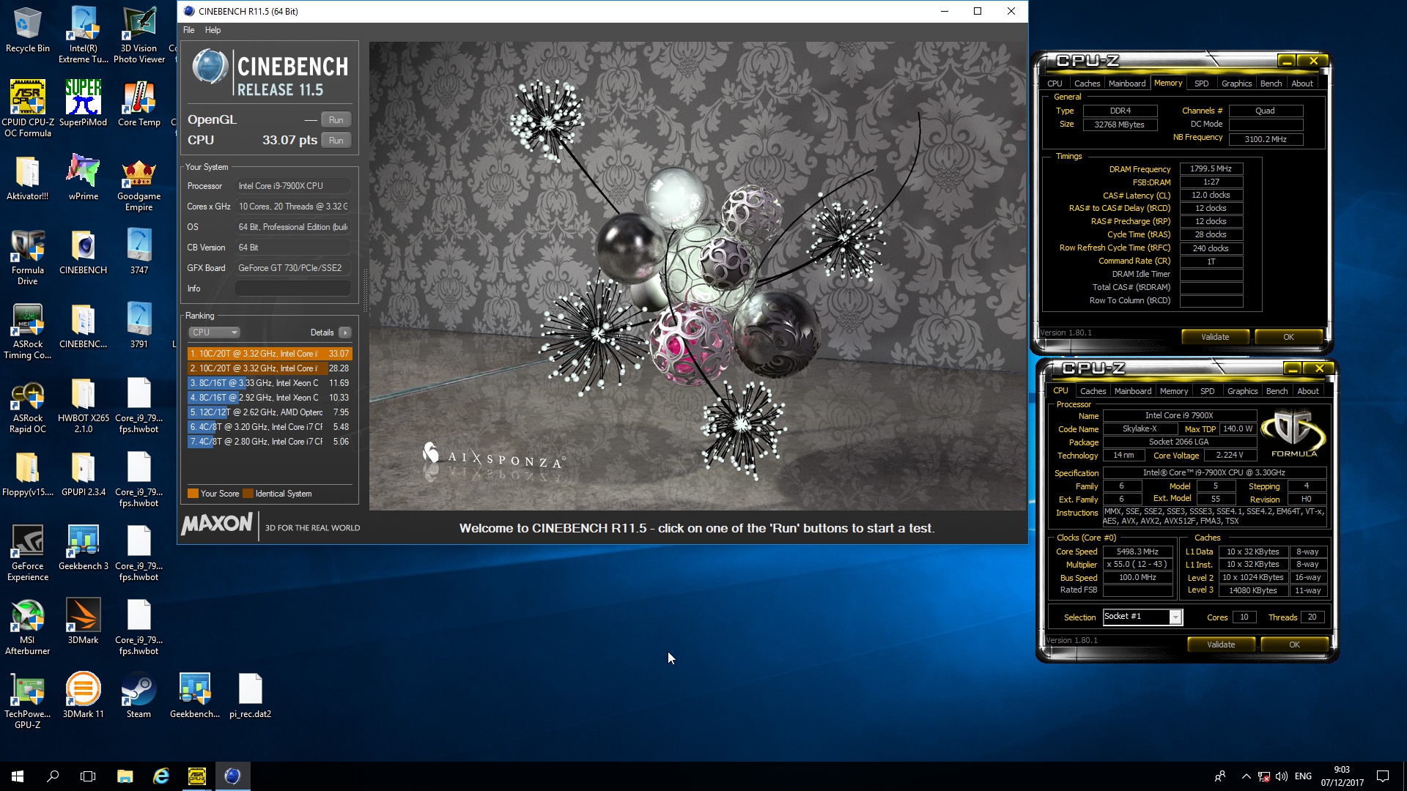
Task: Switch to Memory tab in lower CPU-Z
Action: coord(1173,391)
